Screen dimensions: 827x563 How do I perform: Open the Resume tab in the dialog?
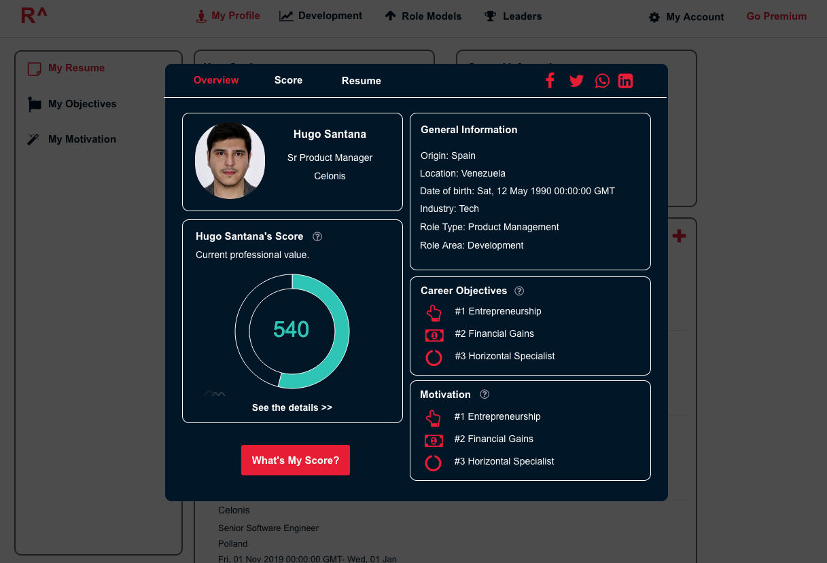[362, 81]
